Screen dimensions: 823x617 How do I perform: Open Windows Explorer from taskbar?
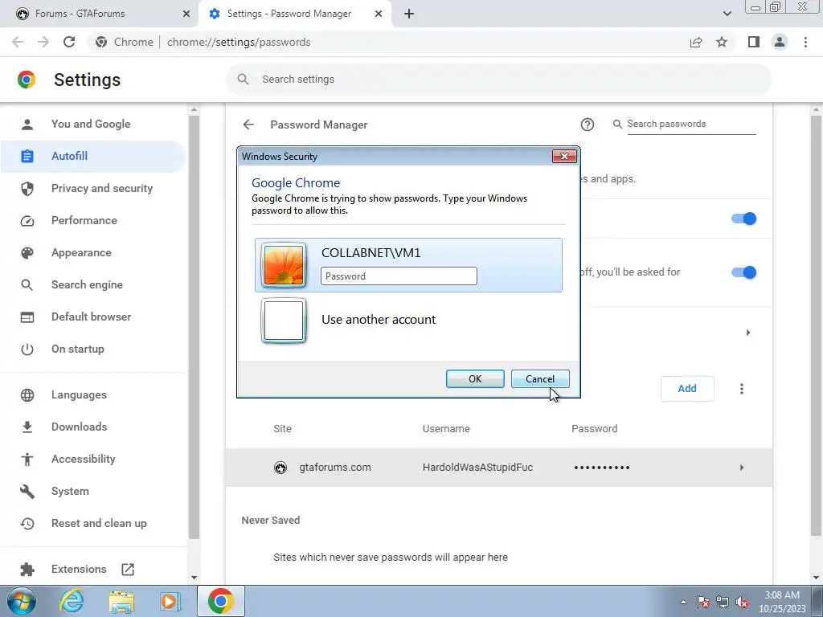click(121, 601)
